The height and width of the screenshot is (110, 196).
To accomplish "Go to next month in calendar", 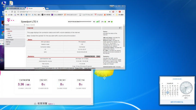I will [178, 83].
